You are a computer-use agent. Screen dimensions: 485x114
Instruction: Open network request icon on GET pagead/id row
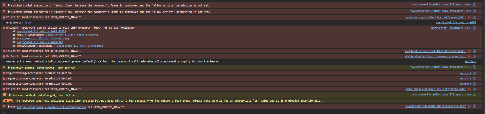469,106
